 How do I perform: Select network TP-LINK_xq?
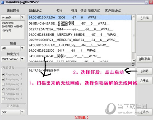80,45
